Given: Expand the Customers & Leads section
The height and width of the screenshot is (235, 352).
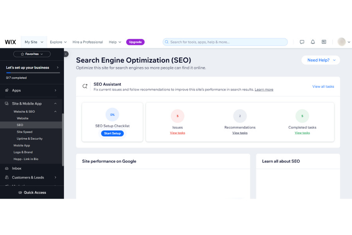Looking at the screenshot, I should 55,177.
